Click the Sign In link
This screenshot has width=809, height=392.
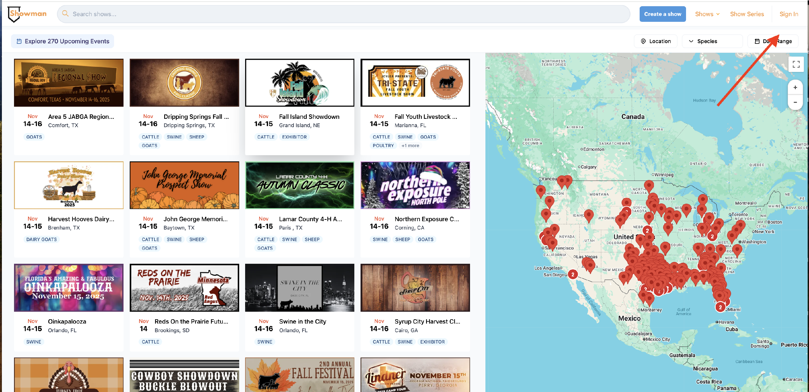pos(788,14)
